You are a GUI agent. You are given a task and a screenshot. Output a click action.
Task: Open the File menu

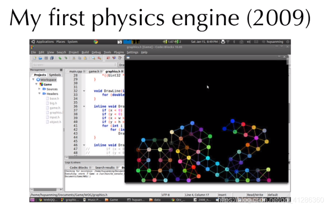(x=33, y=52)
